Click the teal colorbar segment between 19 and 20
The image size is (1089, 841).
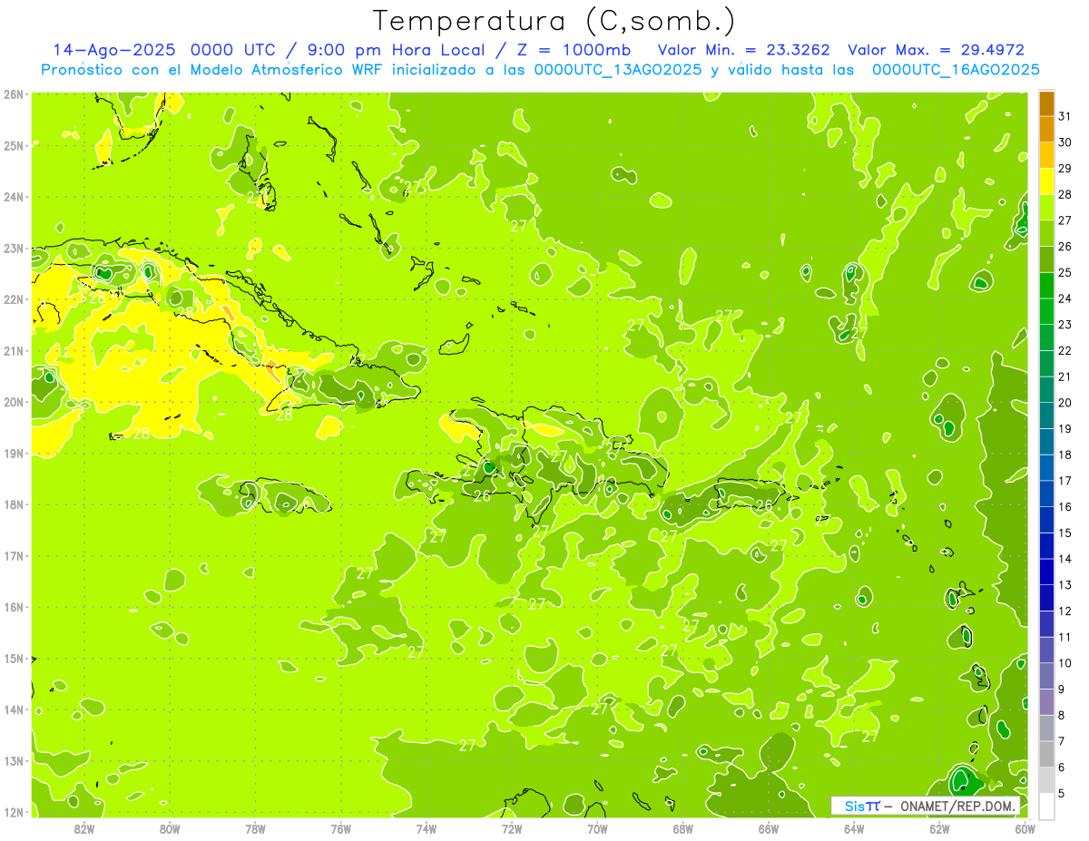[x=1046, y=416]
